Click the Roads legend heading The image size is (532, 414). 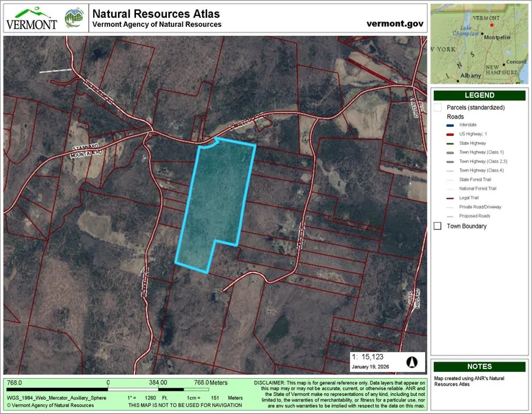click(455, 117)
